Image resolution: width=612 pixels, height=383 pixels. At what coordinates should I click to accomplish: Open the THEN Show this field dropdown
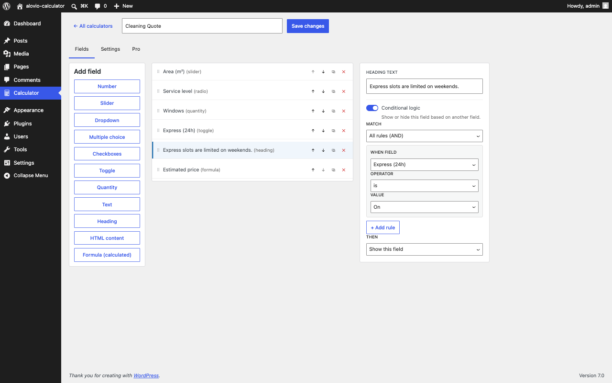tap(425, 249)
